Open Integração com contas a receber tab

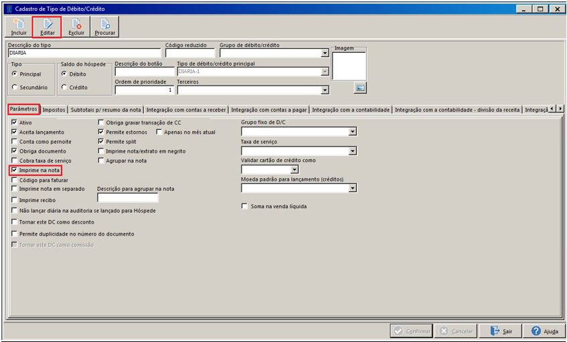(x=186, y=110)
